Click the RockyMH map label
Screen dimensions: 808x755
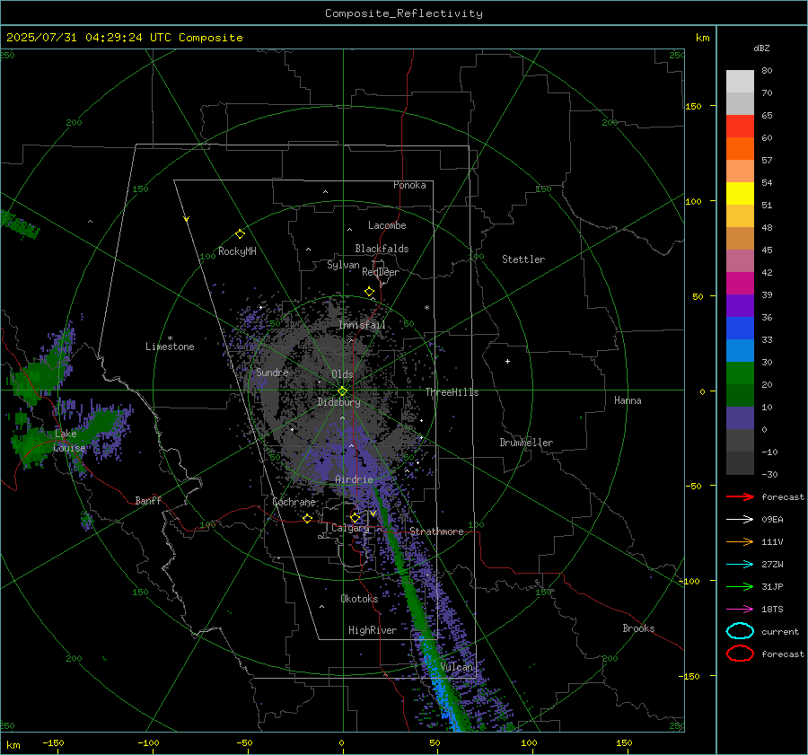[x=237, y=251]
